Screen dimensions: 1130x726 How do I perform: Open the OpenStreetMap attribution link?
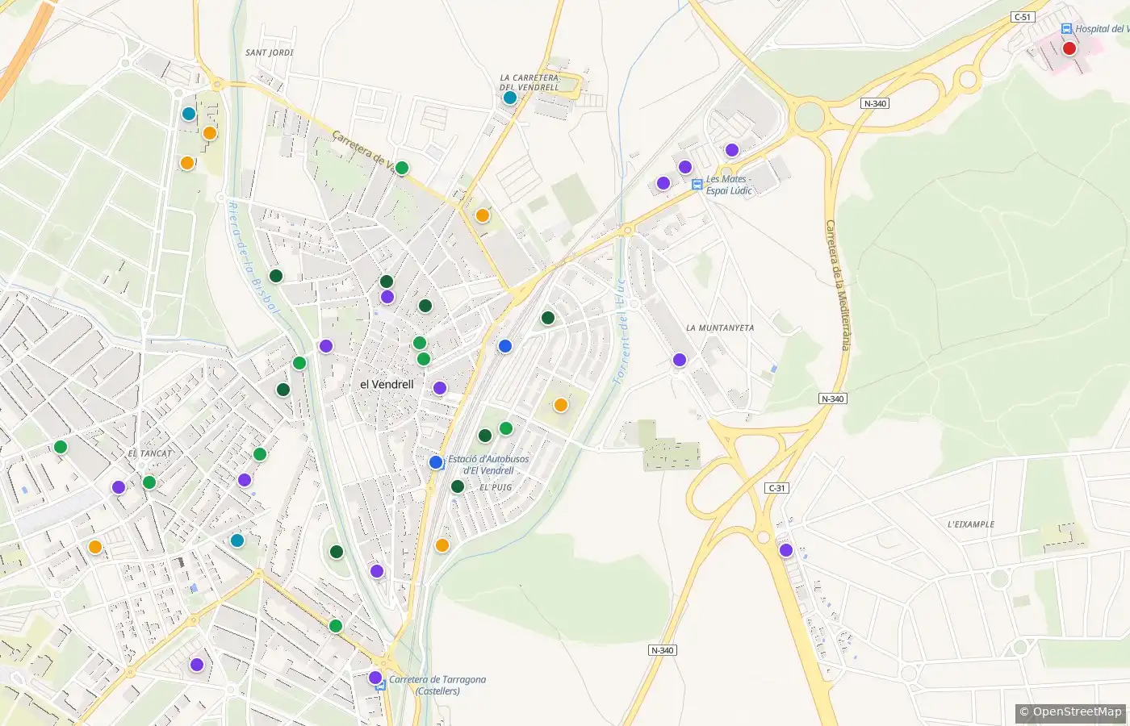pyautogui.click(x=1070, y=711)
